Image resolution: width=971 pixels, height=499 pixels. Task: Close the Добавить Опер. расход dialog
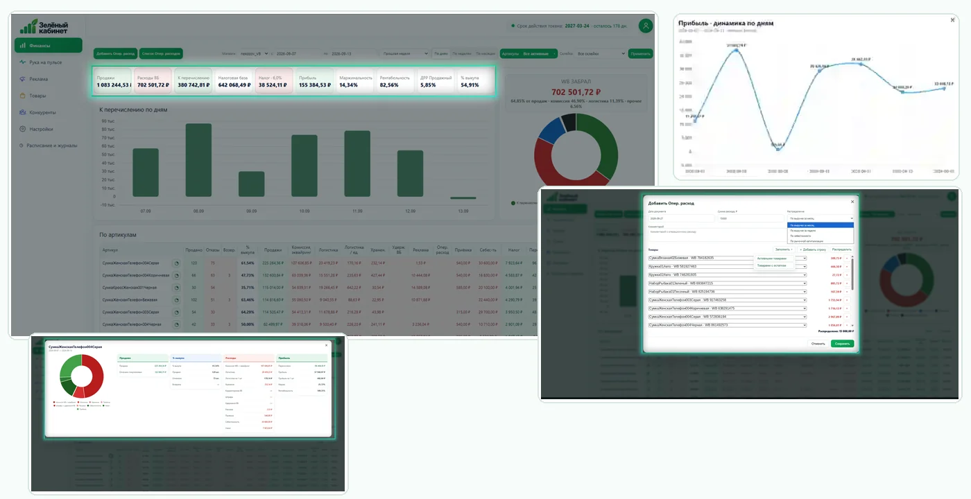(x=852, y=201)
